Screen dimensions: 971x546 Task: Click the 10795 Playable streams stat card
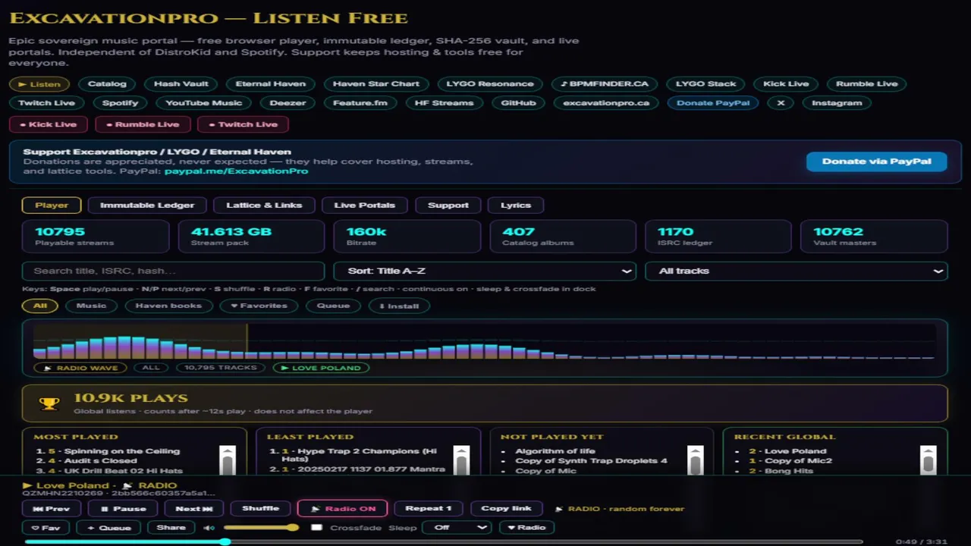coord(96,237)
